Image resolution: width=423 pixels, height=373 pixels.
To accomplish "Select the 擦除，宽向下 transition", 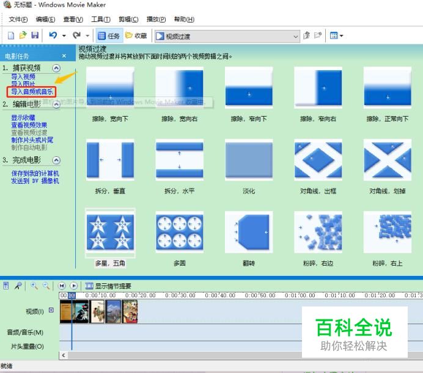I will click(x=110, y=87).
